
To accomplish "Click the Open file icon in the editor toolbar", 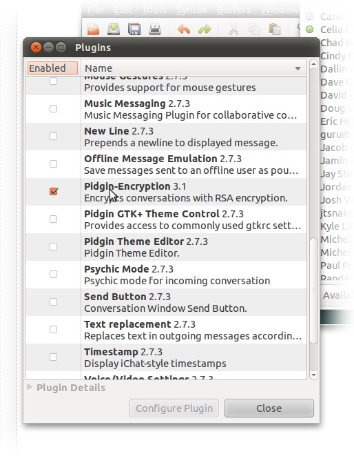I will (x=93, y=30).
